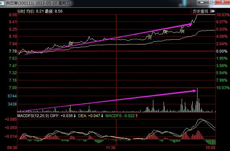This screenshot has width=230, height=151.
Task: Click the 均价 8.21 average price readout
Action: coord(35,11)
